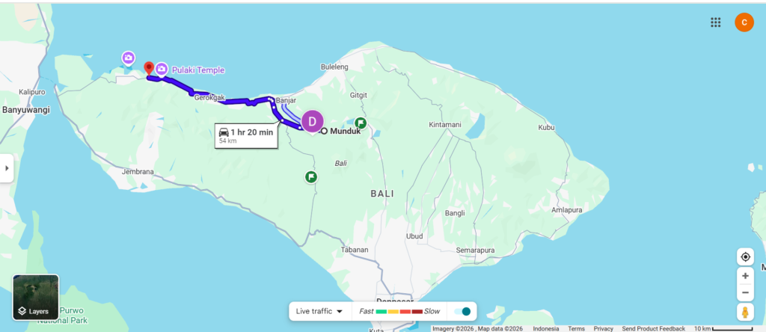
Task: Select the green flag marker above Bali label
Action: (x=311, y=176)
